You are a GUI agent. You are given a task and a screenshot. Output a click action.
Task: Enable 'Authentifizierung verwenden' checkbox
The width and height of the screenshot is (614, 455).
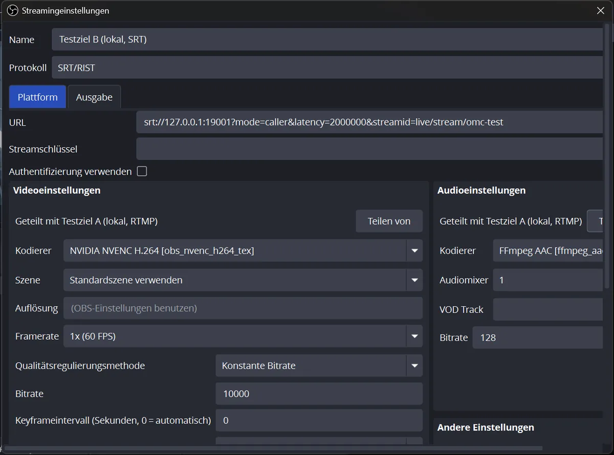pyautogui.click(x=142, y=171)
